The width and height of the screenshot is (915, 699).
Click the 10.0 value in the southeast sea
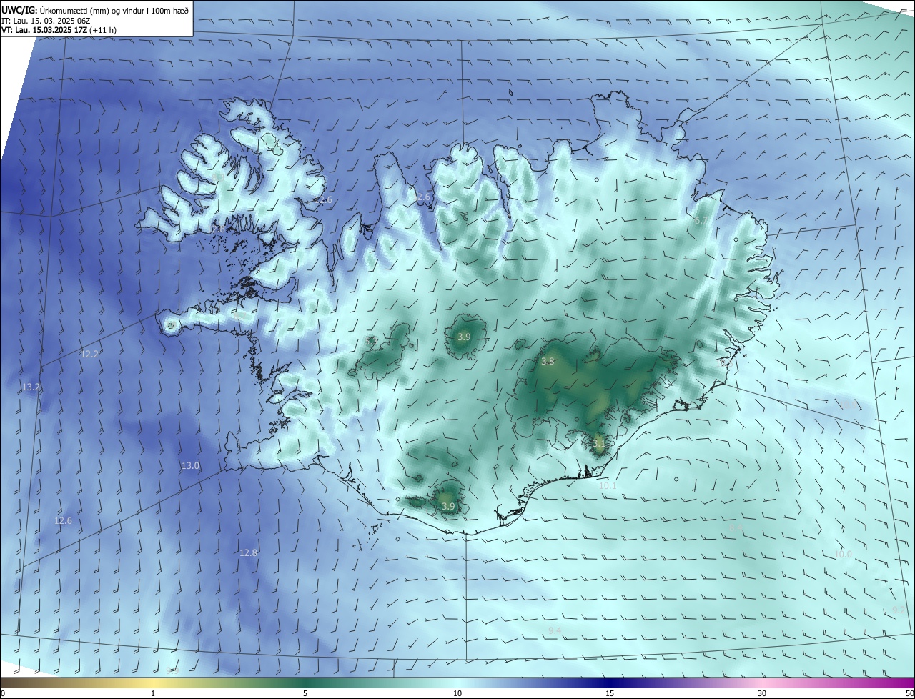pyautogui.click(x=844, y=555)
